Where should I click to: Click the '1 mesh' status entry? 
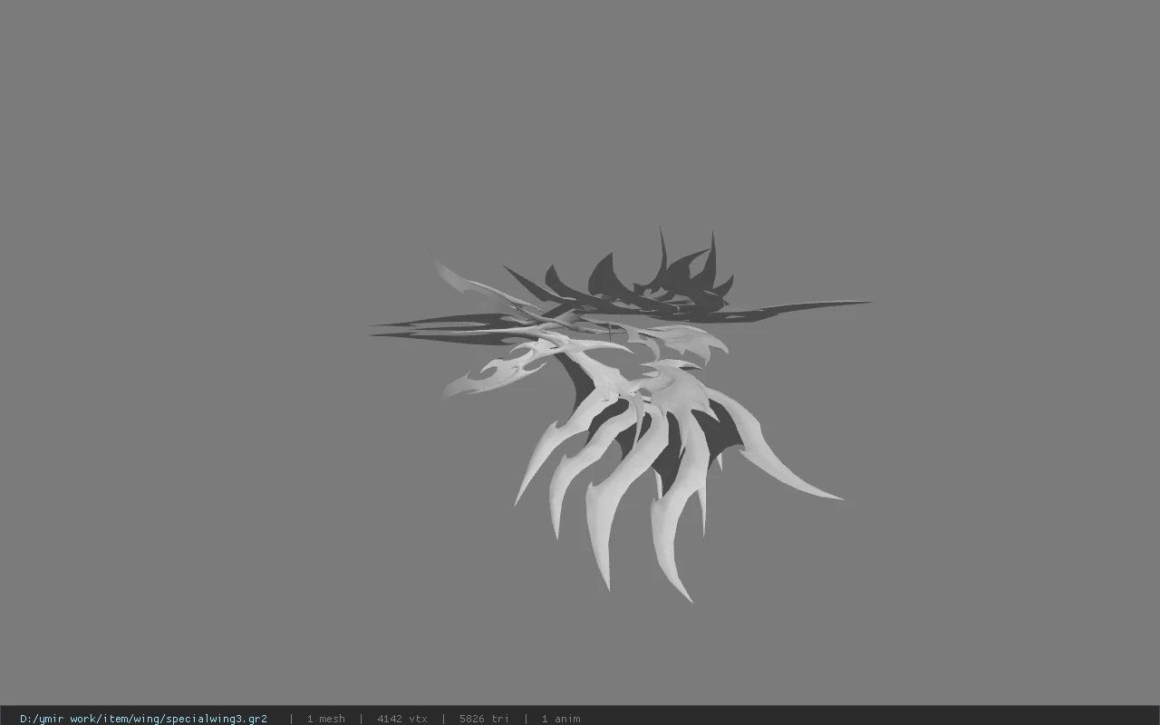coord(325,719)
